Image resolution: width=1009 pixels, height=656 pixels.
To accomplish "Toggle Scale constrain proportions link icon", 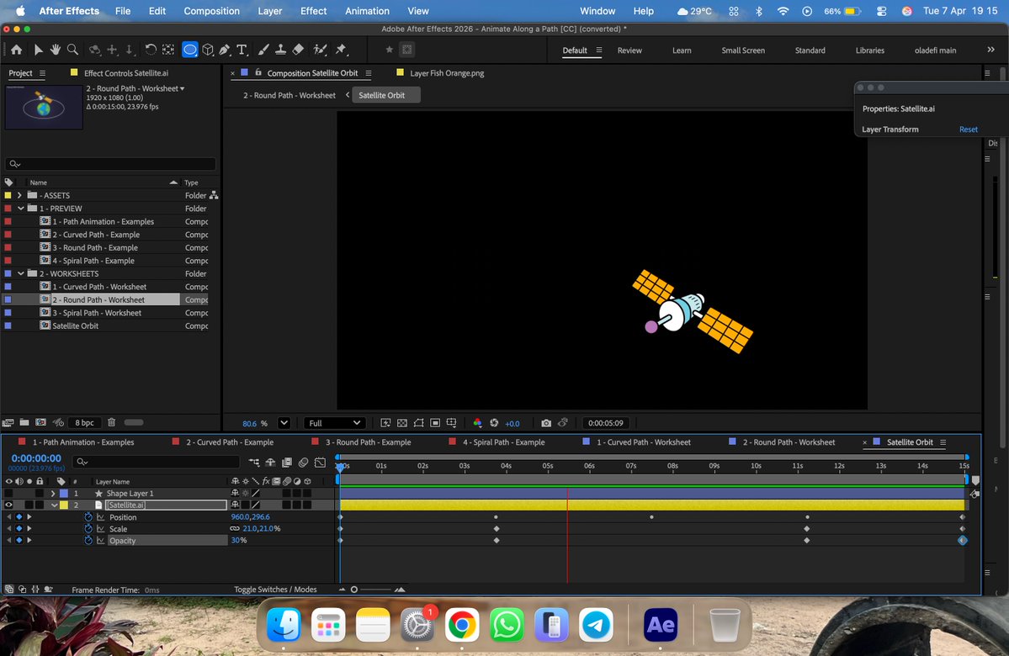I will click(235, 529).
